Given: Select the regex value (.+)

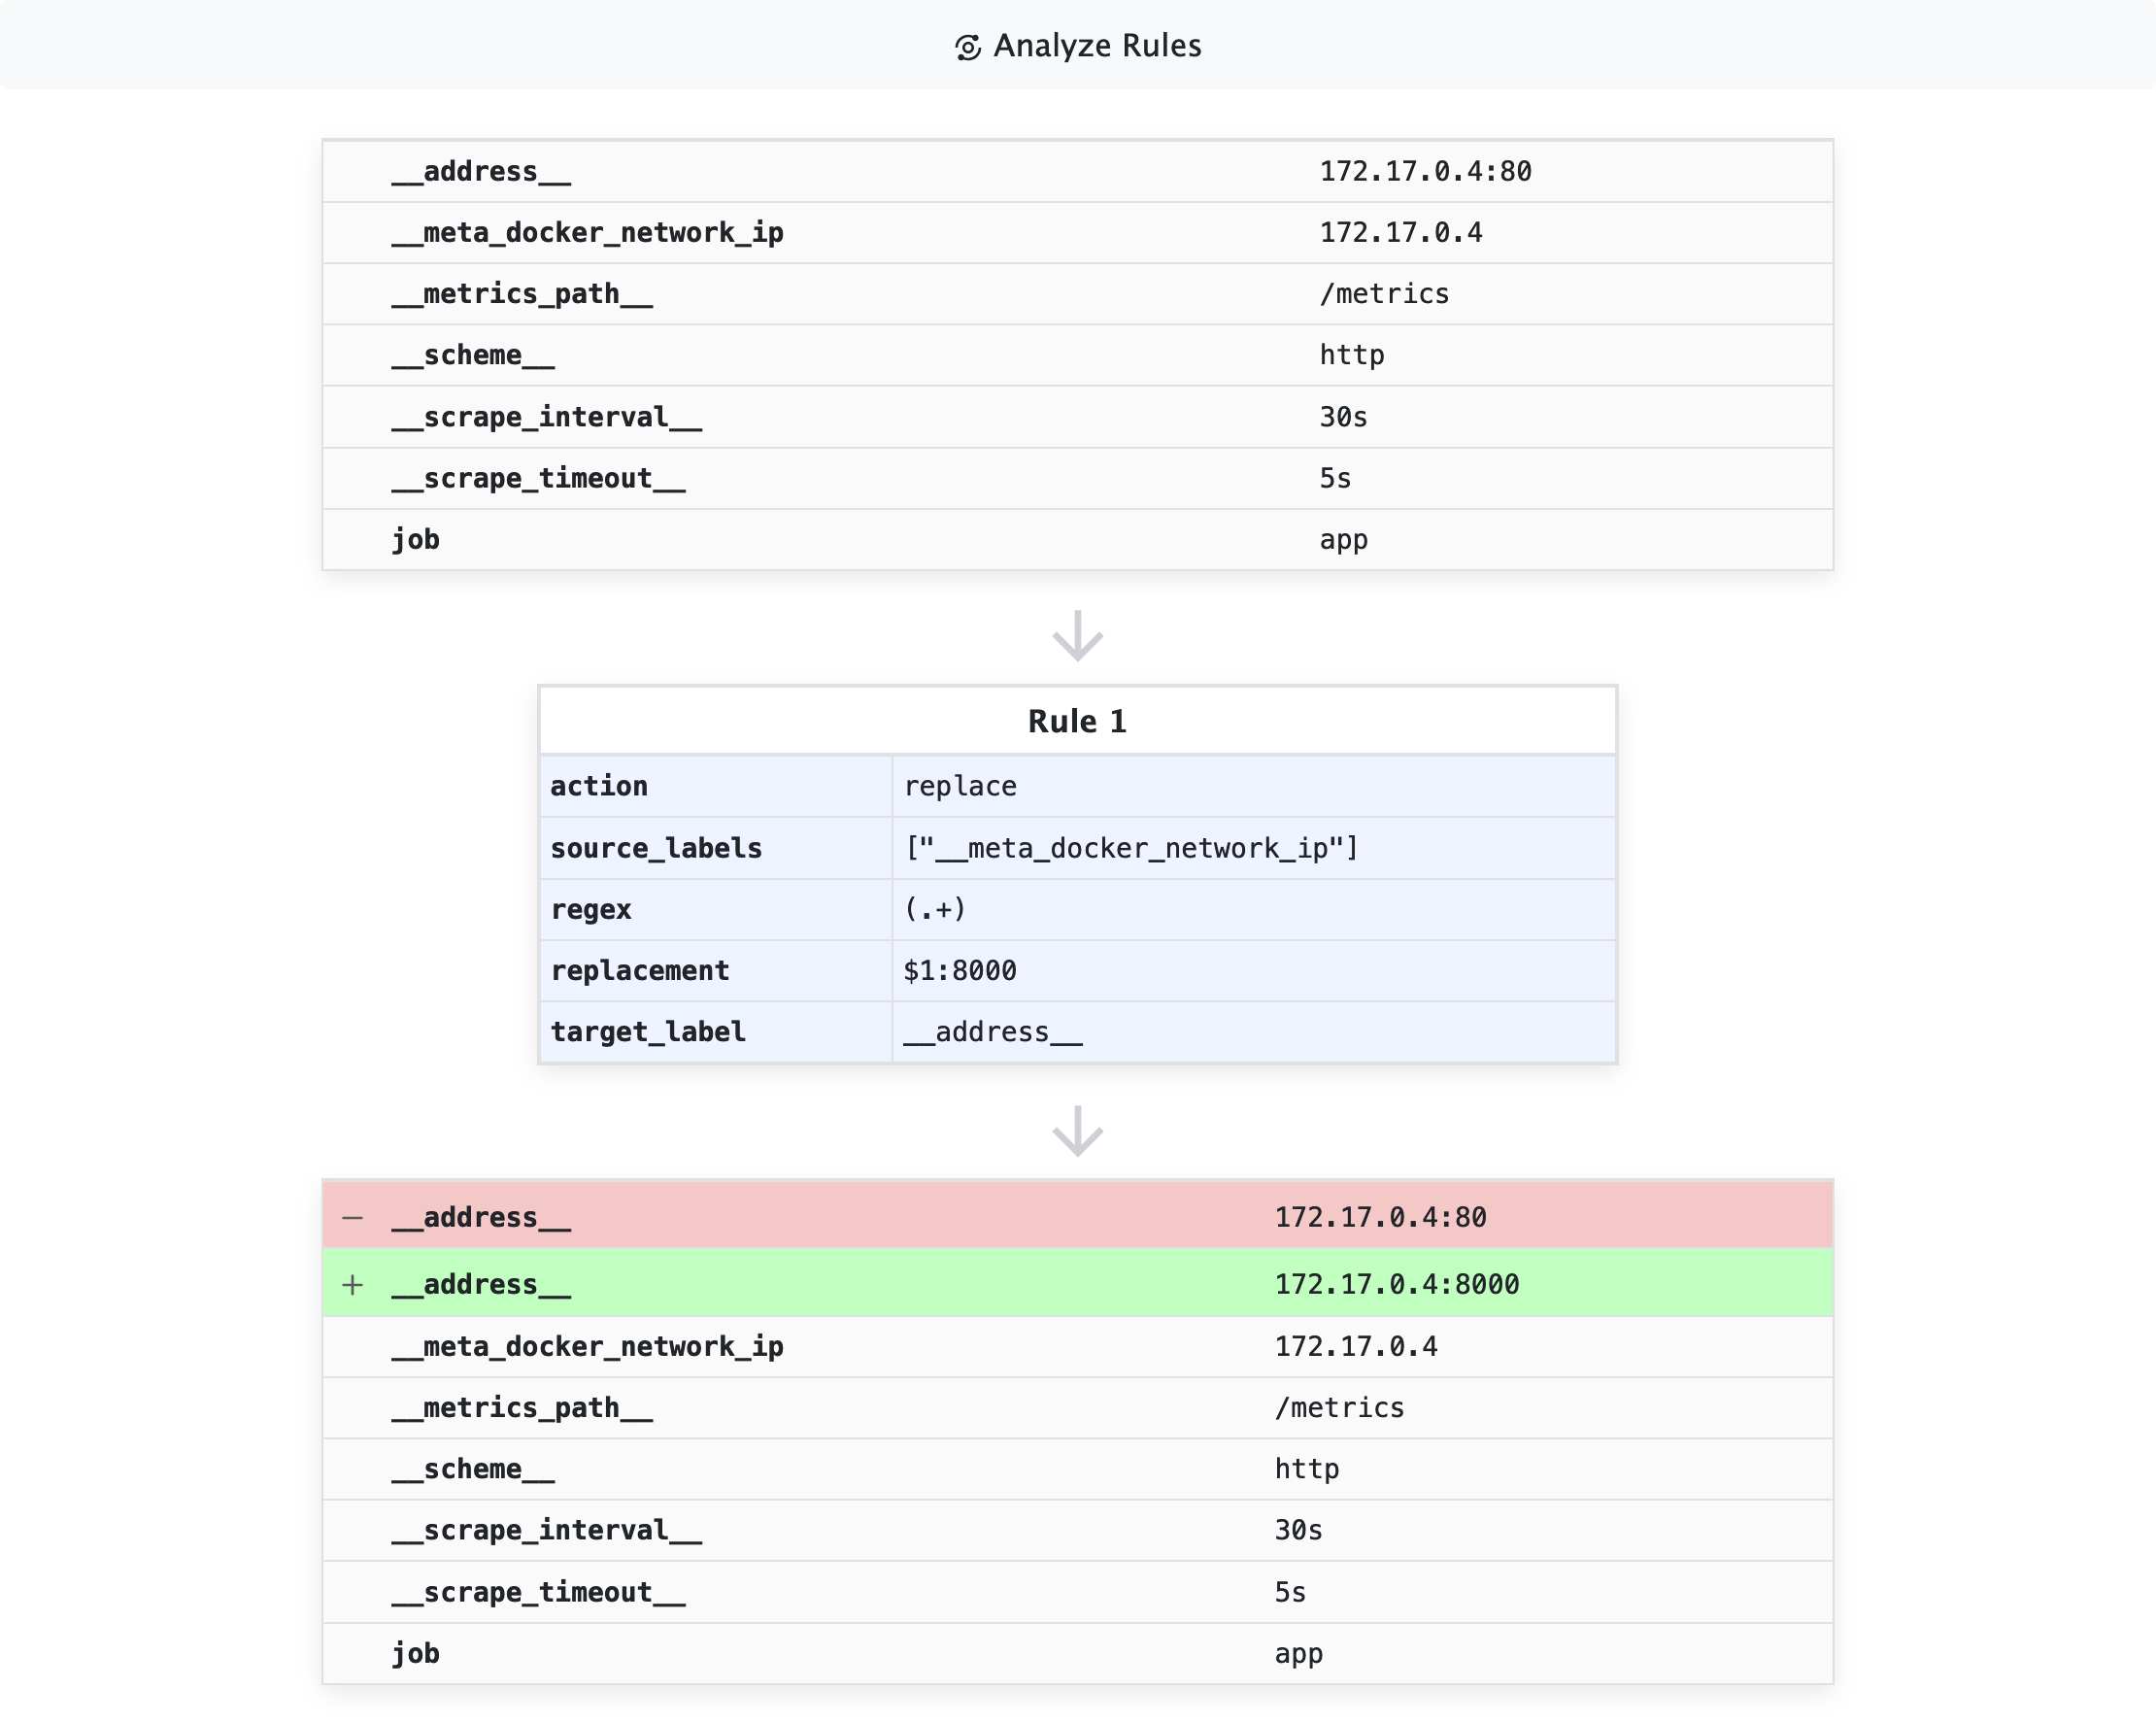Looking at the screenshot, I should pos(934,909).
